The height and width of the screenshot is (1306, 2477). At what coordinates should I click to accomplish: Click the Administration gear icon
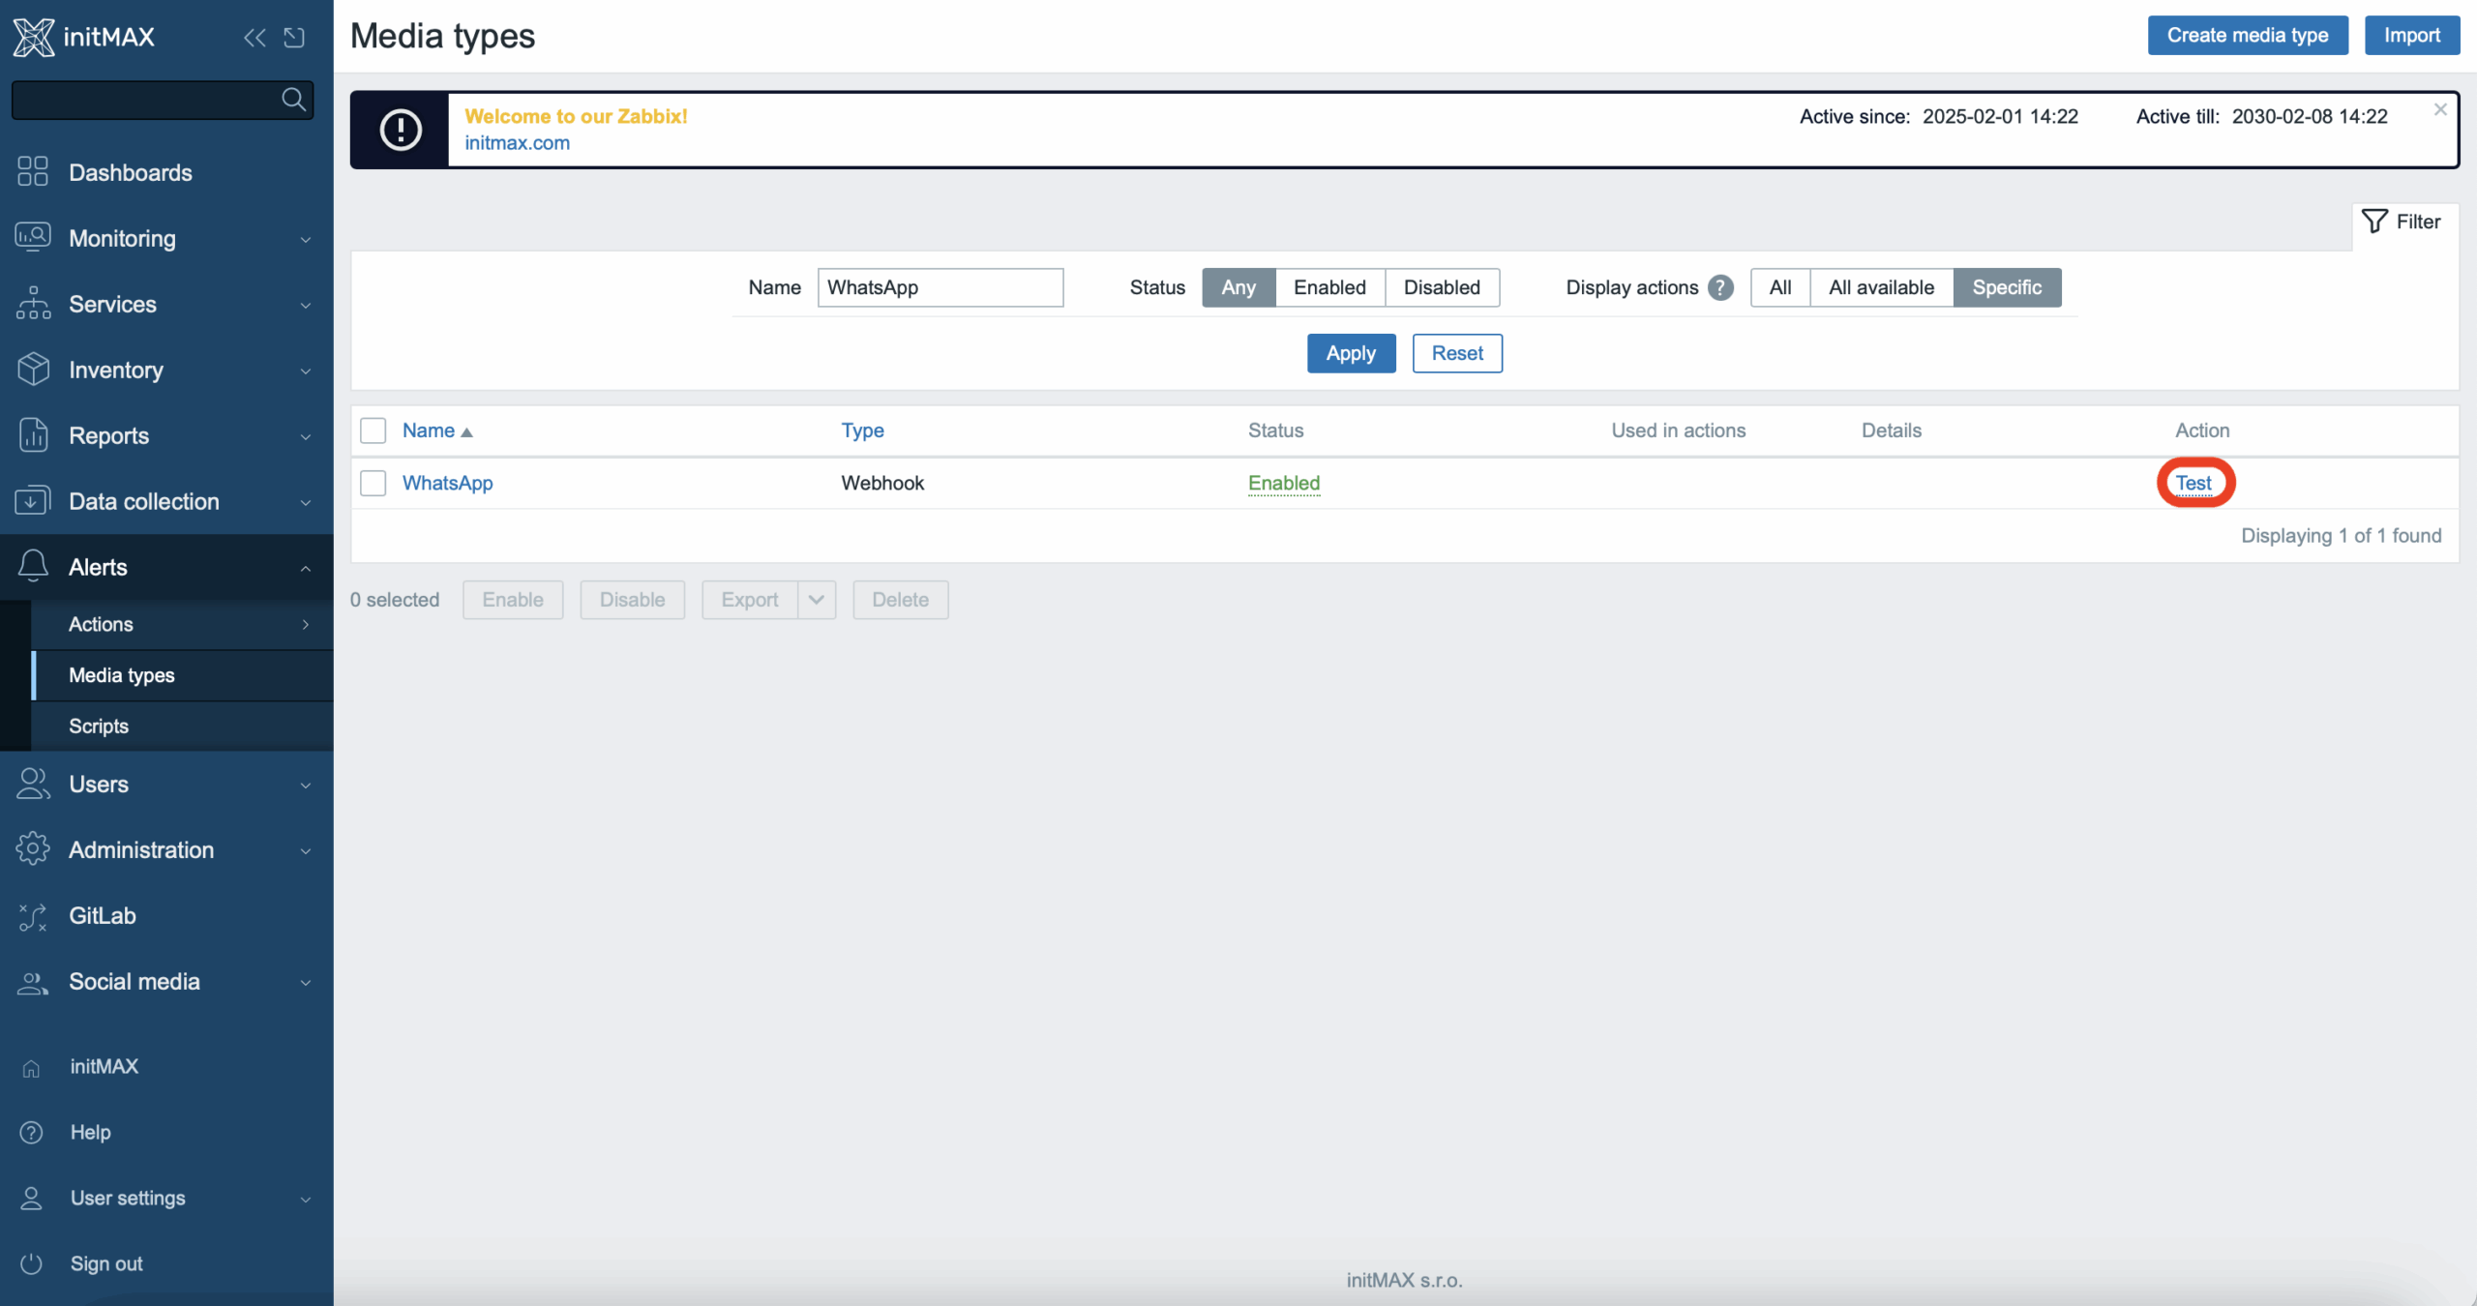click(33, 849)
